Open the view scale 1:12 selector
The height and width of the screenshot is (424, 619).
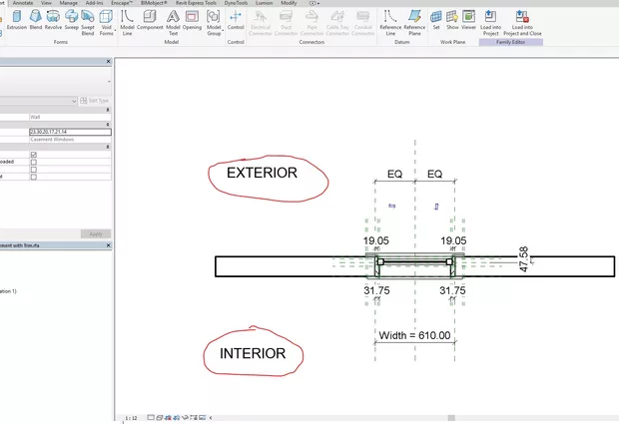coord(131,419)
